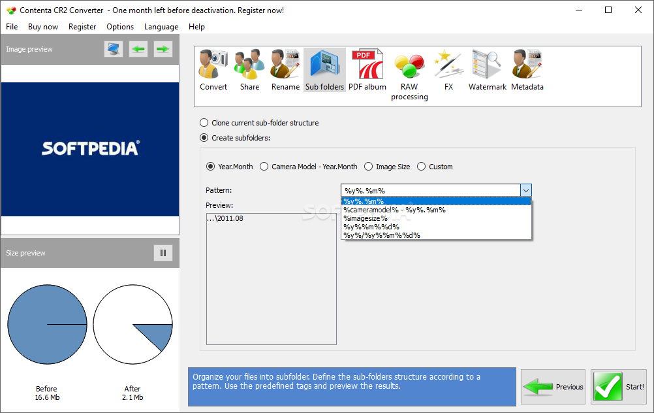Open the Buy now menu
The image size is (654, 413).
(x=43, y=27)
